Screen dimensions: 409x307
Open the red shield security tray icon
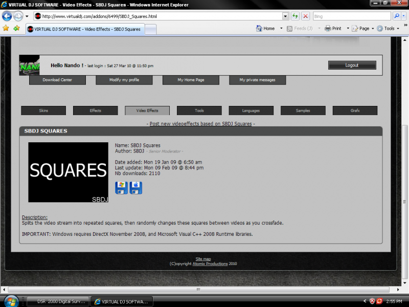click(x=372, y=301)
